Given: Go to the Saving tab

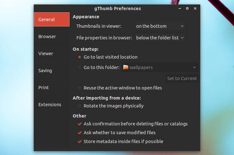Looking at the screenshot, I should (45, 71).
